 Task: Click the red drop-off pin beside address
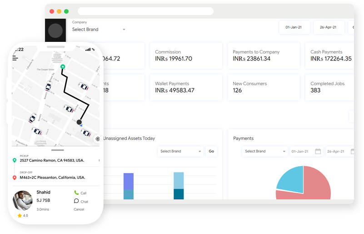pos(15,178)
